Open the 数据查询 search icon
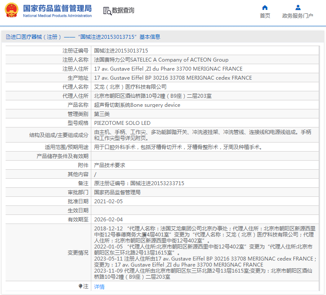326x295 pixels. pos(107,11)
